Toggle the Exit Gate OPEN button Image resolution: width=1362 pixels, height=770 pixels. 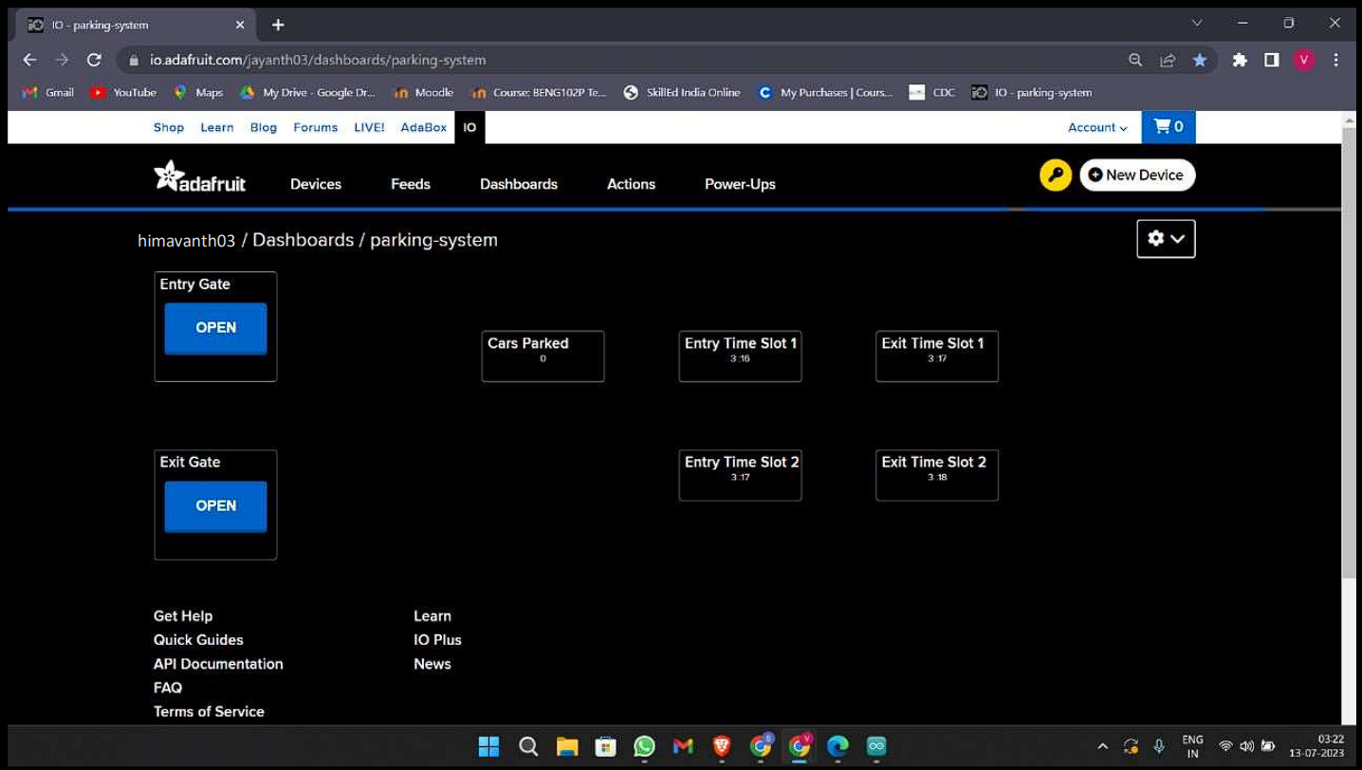215,506
